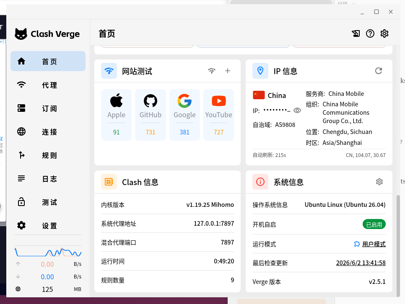Image resolution: width=405 pixels, height=304 pixels.
Task: Click the Chengdu, Sichuan location text
Action: click(x=347, y=132)
